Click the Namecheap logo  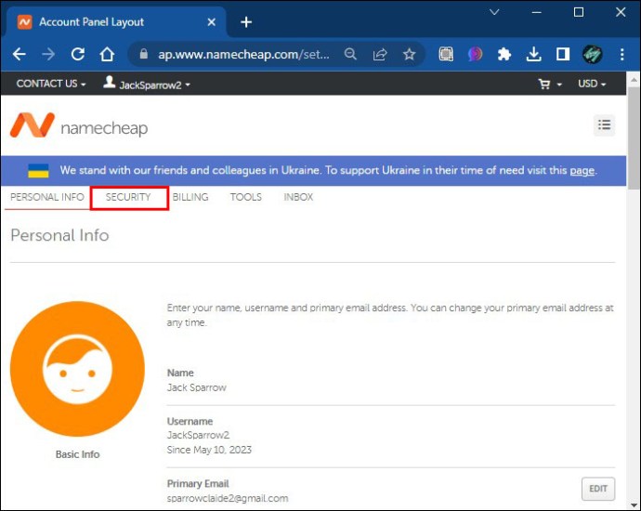click(79, 127)
